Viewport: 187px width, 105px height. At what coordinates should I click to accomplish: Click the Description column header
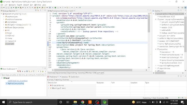[72, 83]
